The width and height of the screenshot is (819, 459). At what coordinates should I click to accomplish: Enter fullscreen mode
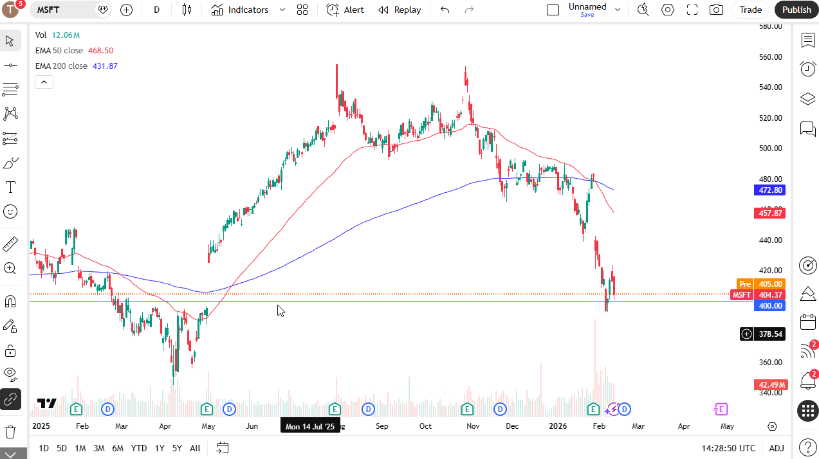(x=692, y=10)
